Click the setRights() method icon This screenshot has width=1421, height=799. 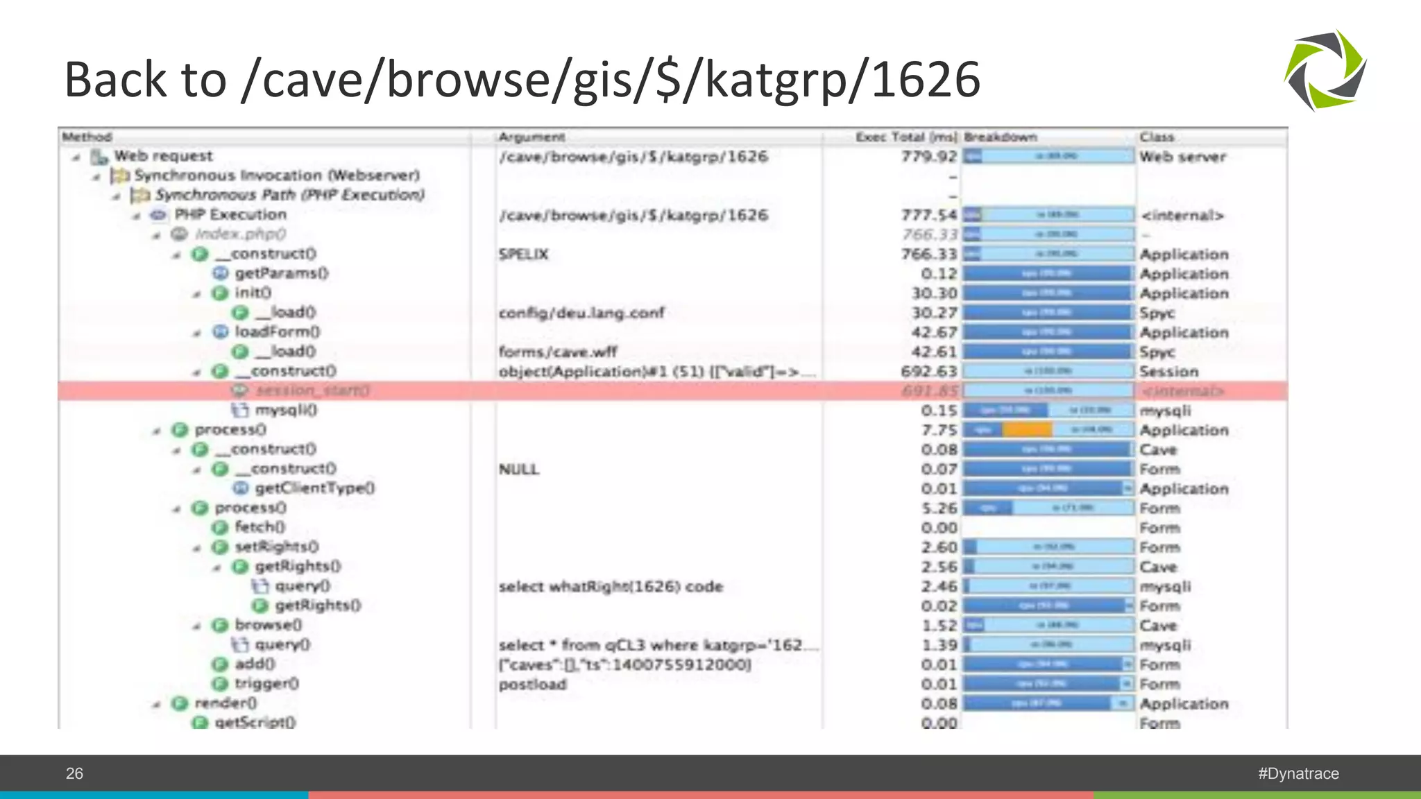[220, 547]
